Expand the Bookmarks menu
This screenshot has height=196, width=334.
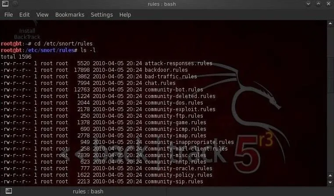point(70,14)
